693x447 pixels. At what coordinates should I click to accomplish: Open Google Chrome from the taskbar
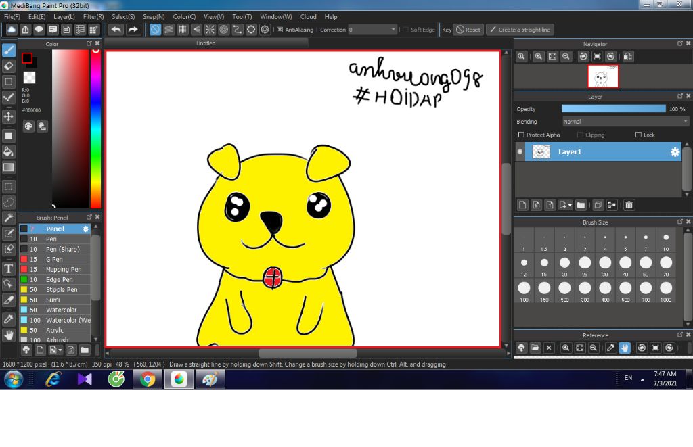click(x=148, y=379)
